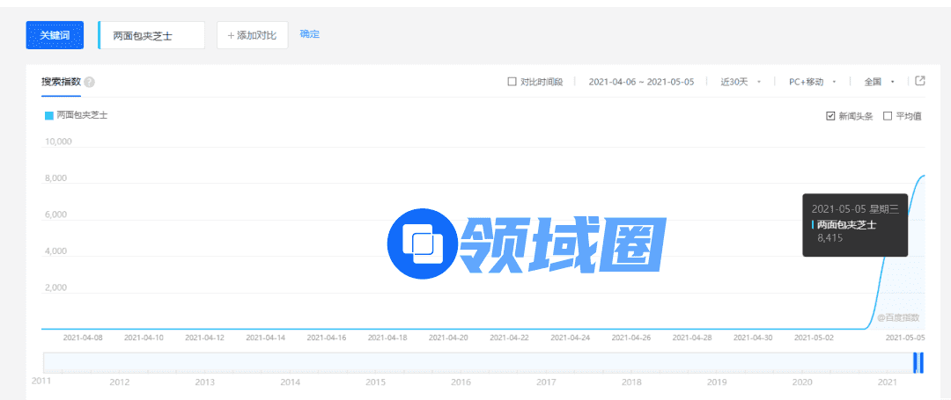Open the 2021-04-06 ~ 2021-05-05 date picker

pyautogui.click(x=641, y=82)
